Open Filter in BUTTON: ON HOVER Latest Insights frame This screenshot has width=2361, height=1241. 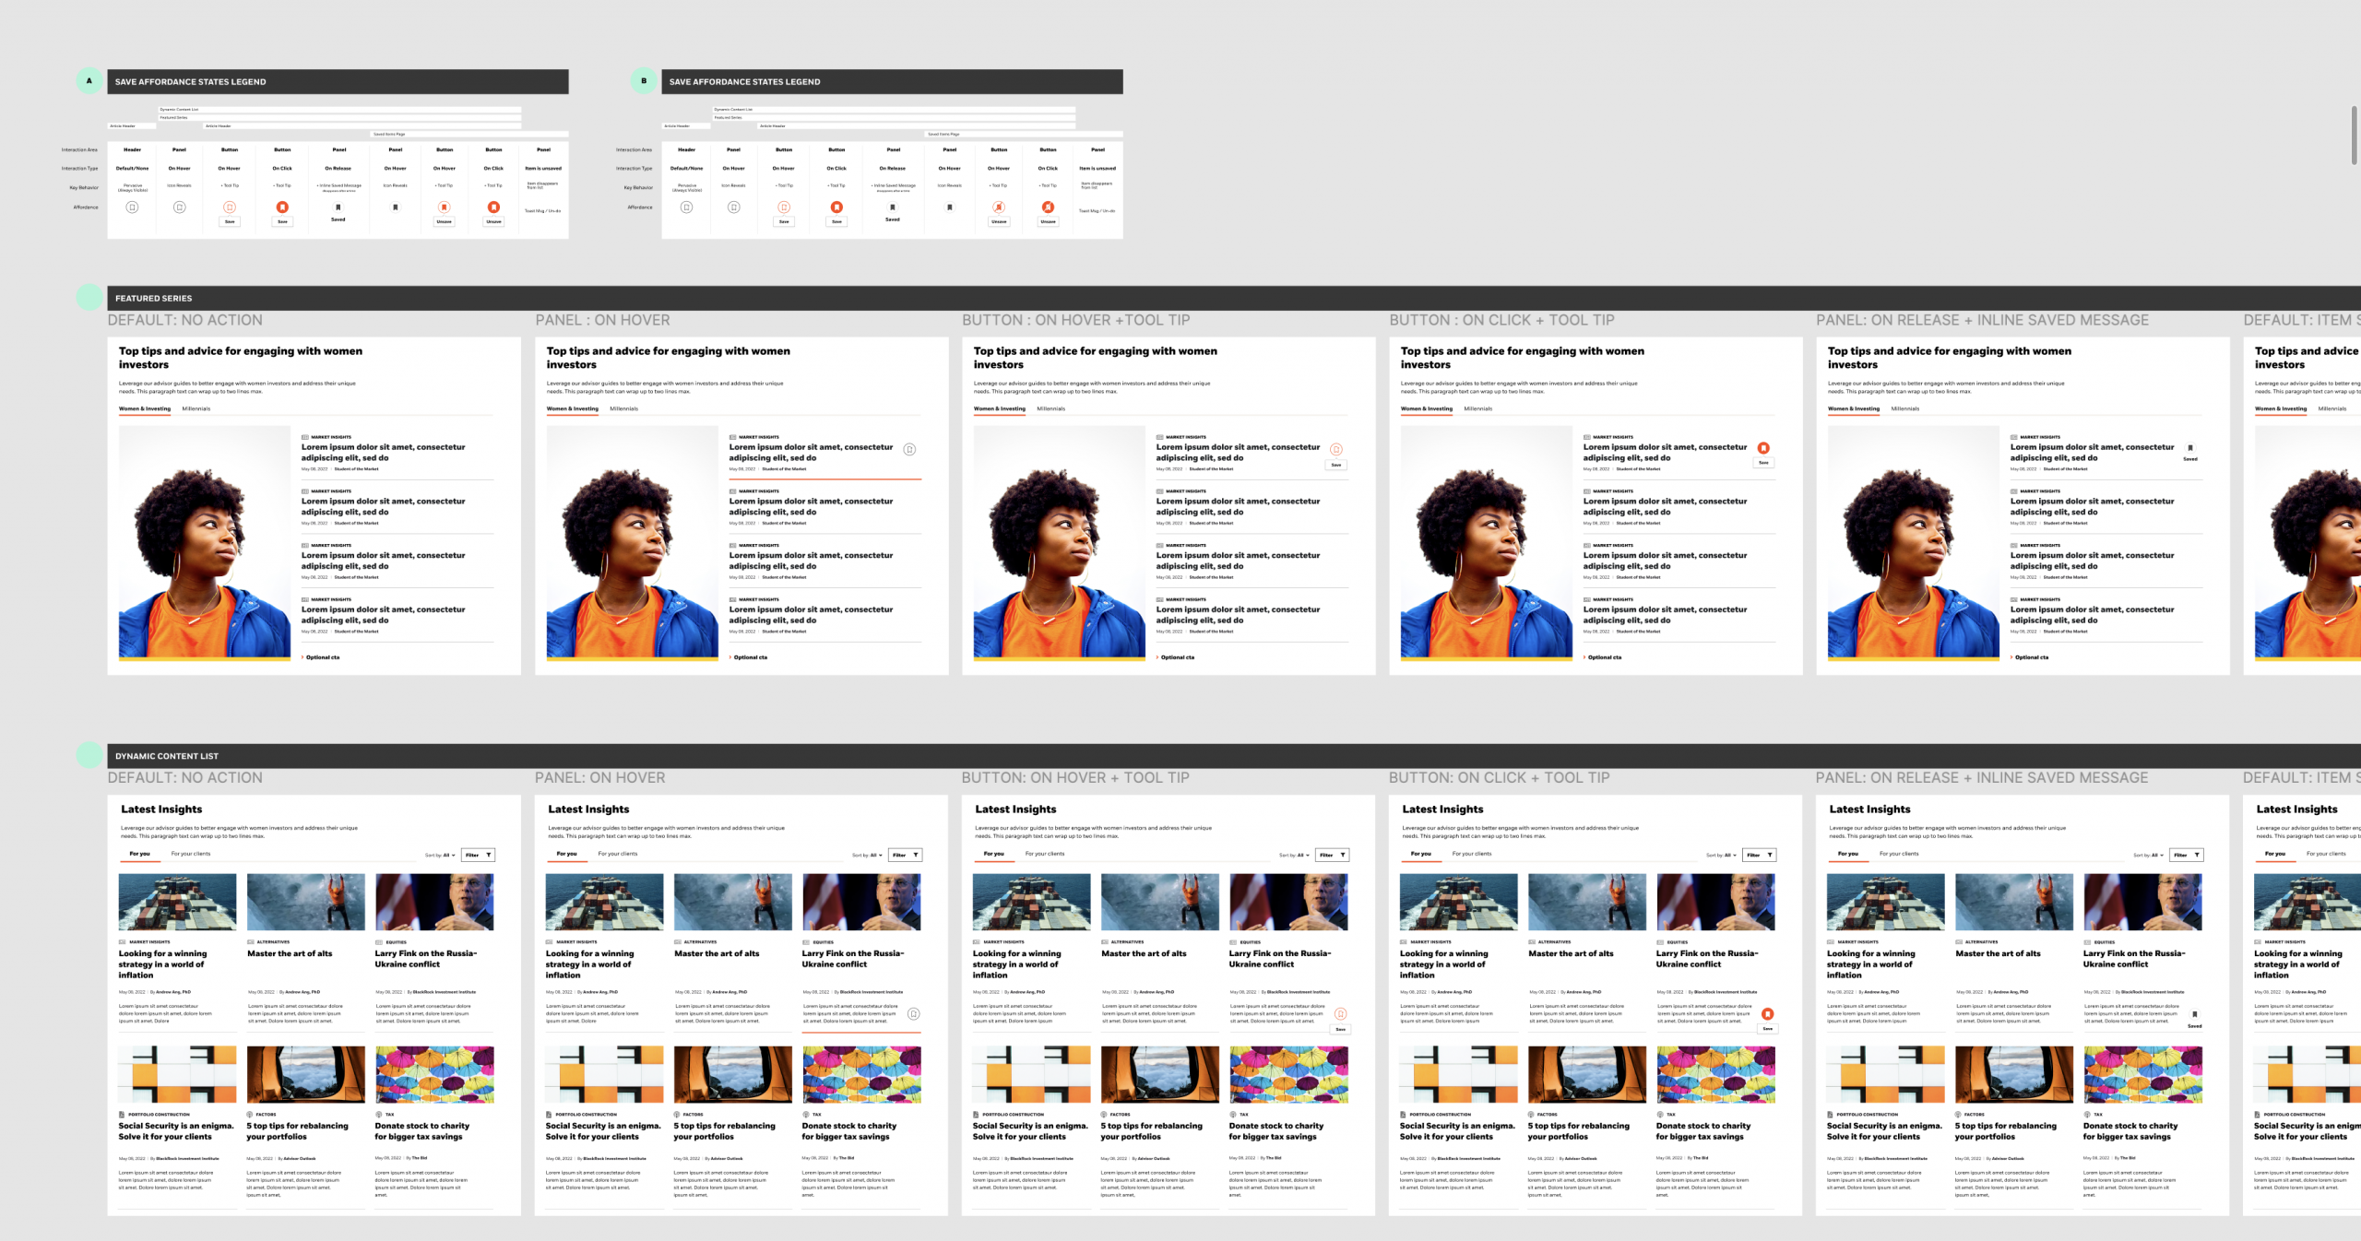(x=1333, y=856)
